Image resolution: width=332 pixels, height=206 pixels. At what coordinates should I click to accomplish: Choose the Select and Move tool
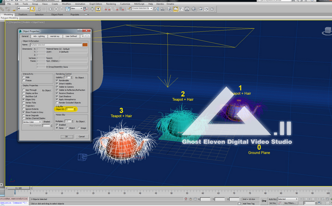coord(56,9)
